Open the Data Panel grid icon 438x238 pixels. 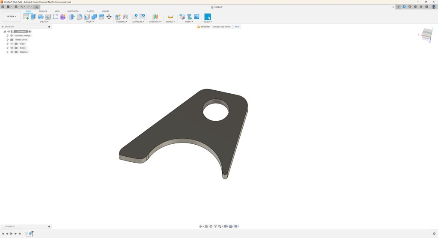point(3,7)
